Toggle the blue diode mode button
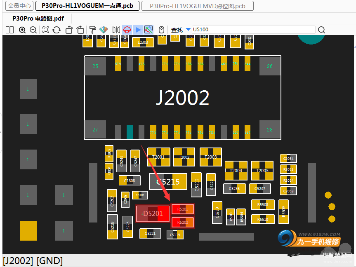 pos(138,30)
